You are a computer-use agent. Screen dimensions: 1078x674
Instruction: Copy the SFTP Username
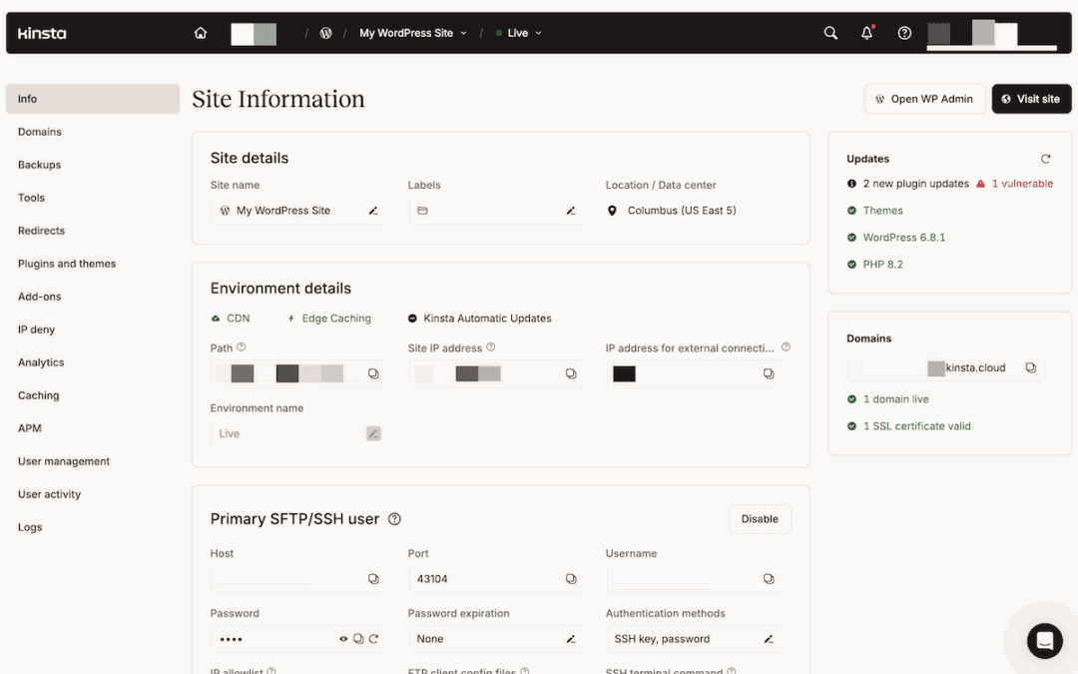pos(769,578)
